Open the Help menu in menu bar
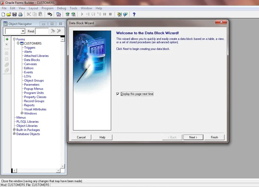259x187 pixels. click(99, 8)
